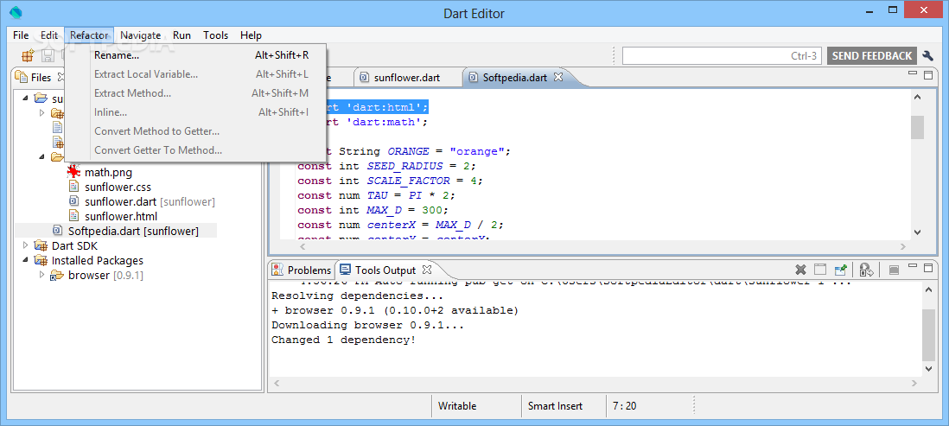Maximize the editor pane

(x=928, y=74)
